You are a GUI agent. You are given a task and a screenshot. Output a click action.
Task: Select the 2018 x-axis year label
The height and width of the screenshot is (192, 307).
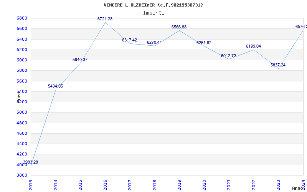click(155, 185)
